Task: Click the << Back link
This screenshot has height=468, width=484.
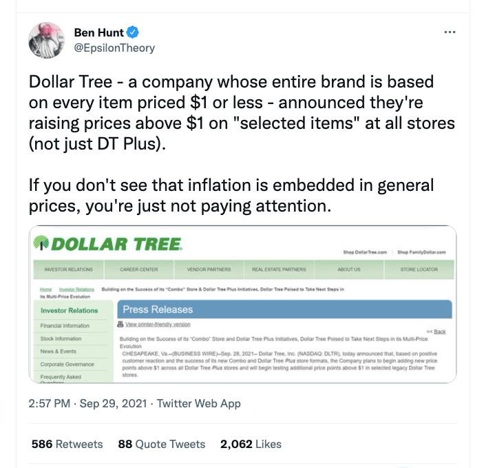Action: 436,332
